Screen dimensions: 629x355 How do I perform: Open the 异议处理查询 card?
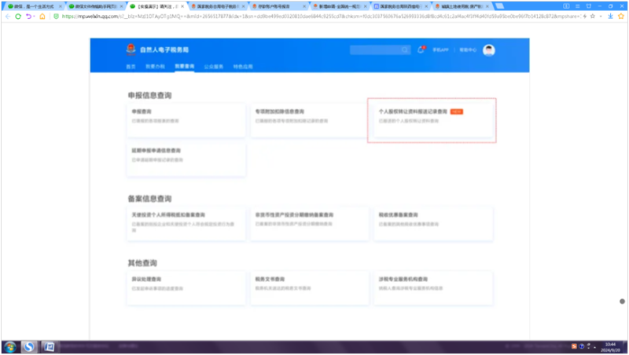[184, 283]
